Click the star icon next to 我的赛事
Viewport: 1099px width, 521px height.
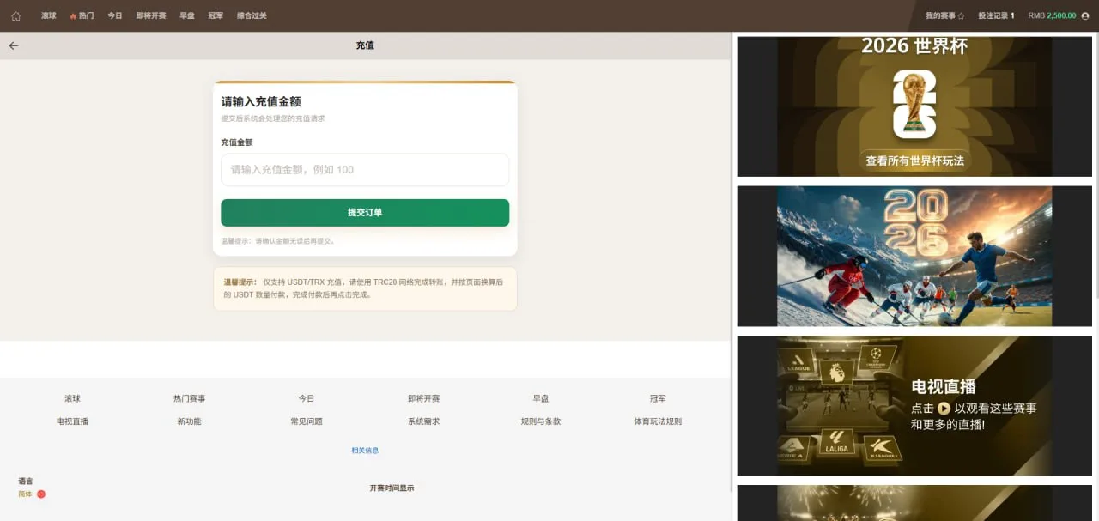(x=961, y=15)
